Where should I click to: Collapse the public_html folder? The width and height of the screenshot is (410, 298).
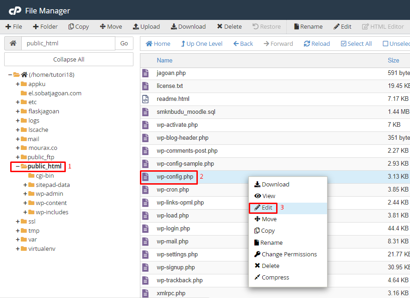coord(18,166)
